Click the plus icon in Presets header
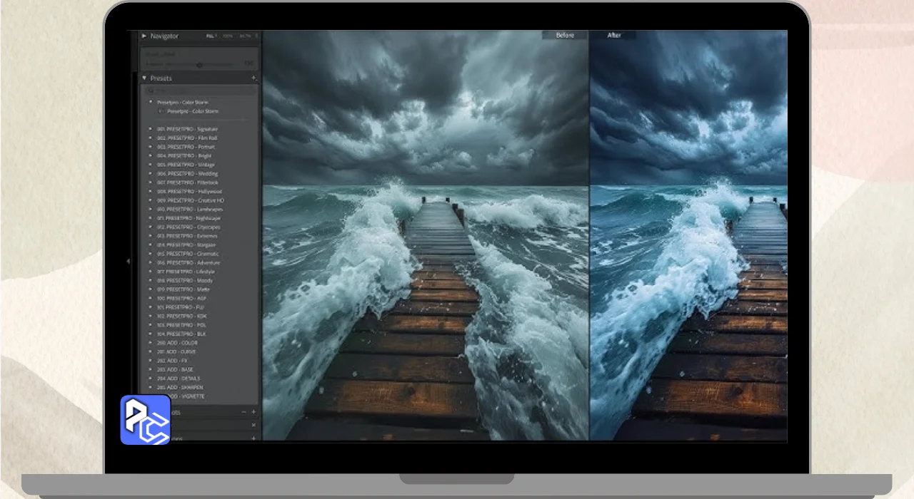914x499 pixels. tap(253, 78)
